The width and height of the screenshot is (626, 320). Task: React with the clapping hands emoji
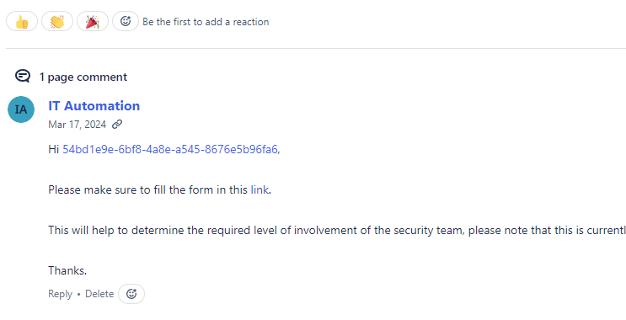pos(57,22)
